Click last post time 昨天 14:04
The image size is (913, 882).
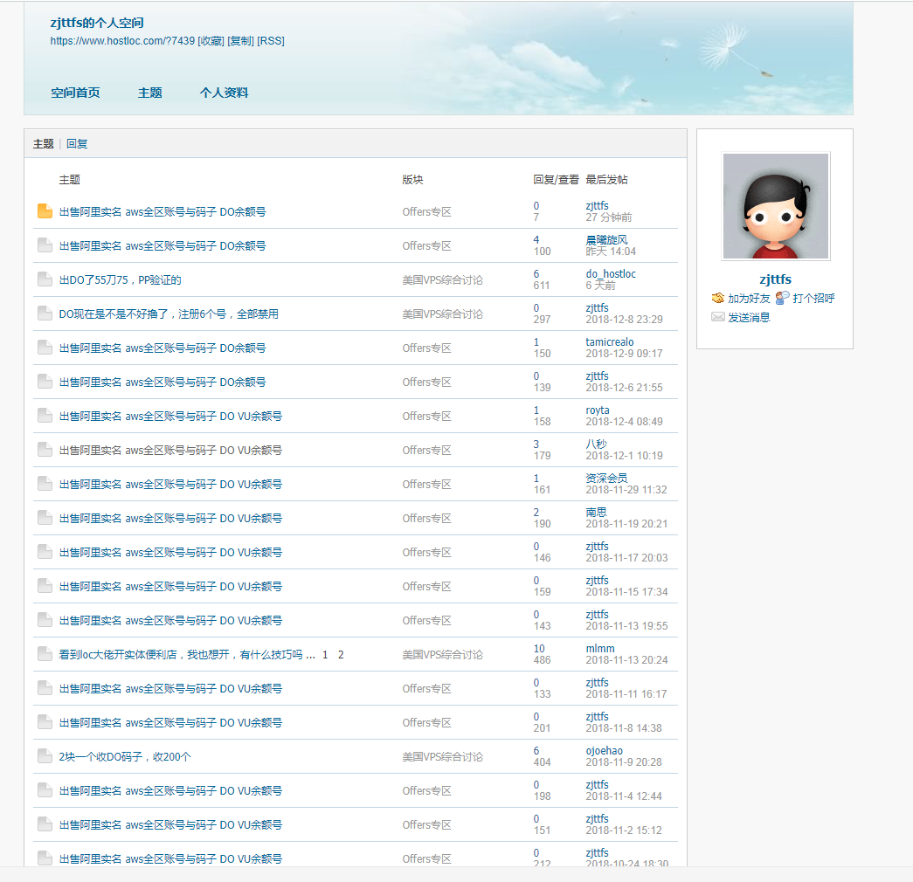point(611,252)
